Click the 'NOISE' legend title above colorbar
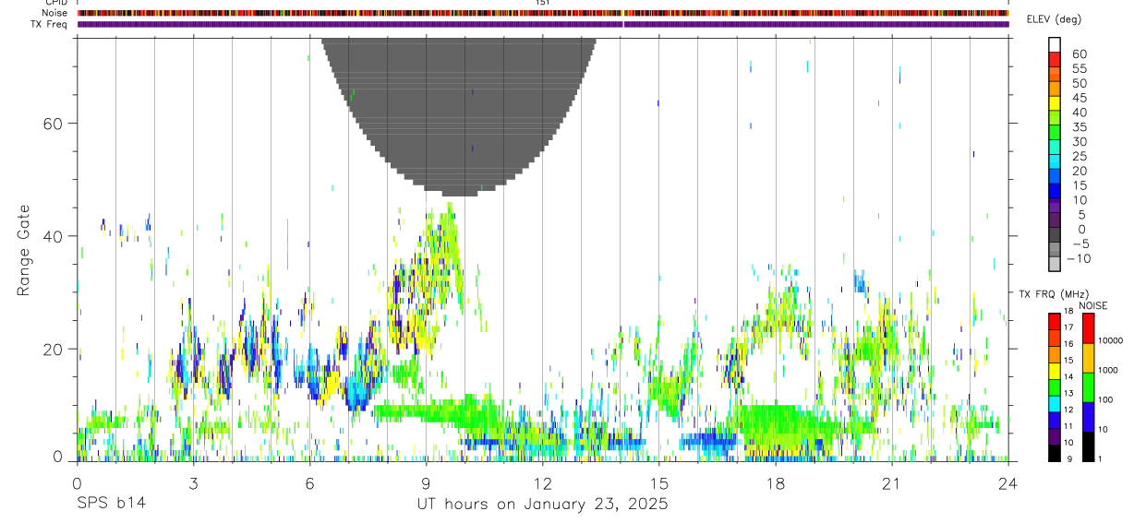Image resolution: width=1134 pixels, height=523 pixels. [1092, 305]
